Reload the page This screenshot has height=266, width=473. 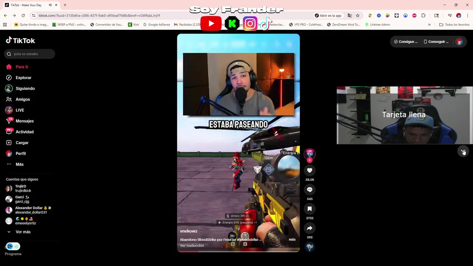click(x=23, y=16)
